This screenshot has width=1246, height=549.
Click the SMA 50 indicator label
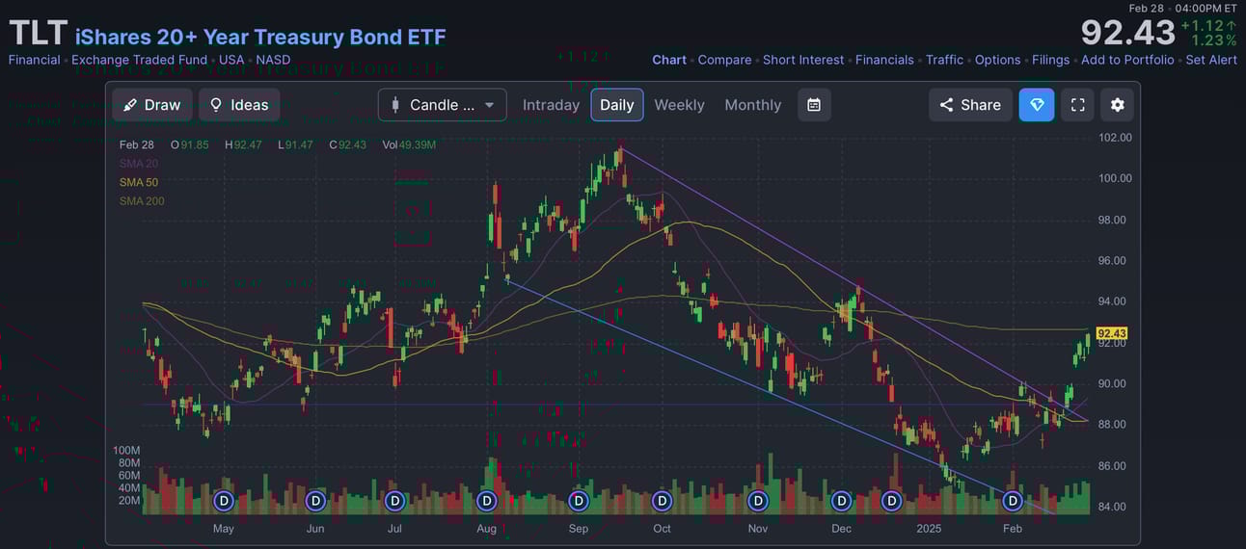click(139, 182)
